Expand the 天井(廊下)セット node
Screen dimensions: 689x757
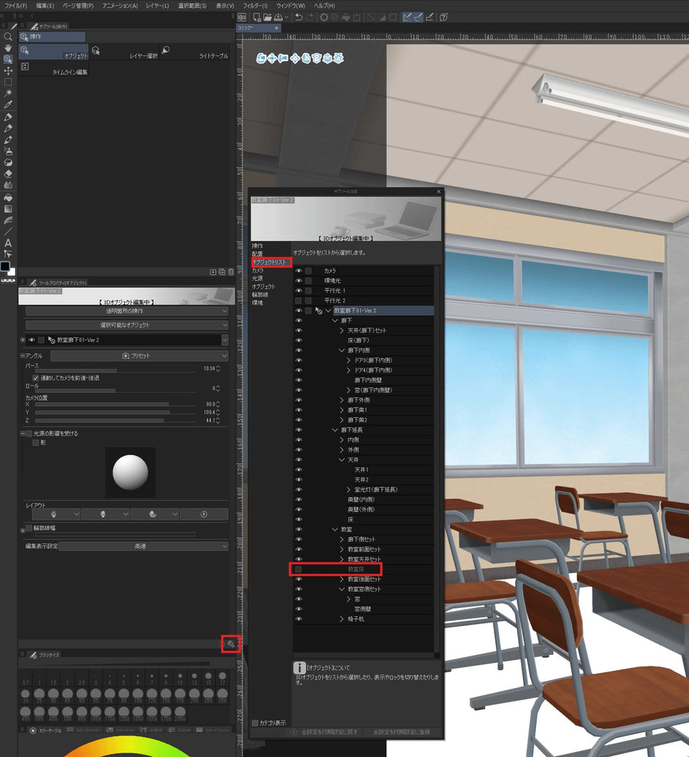342,330
